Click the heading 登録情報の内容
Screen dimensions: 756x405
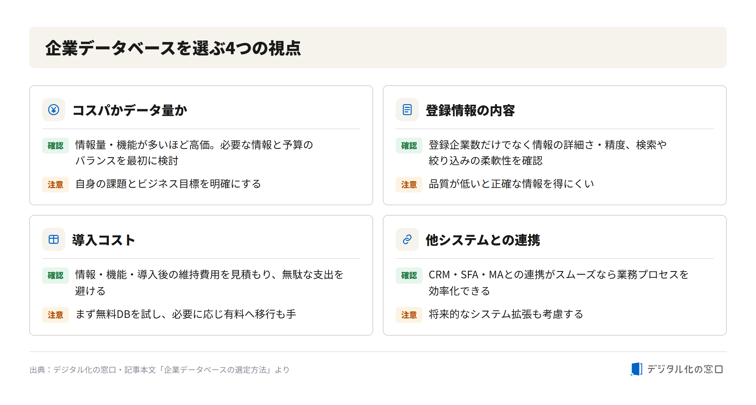tap(470, 110)
